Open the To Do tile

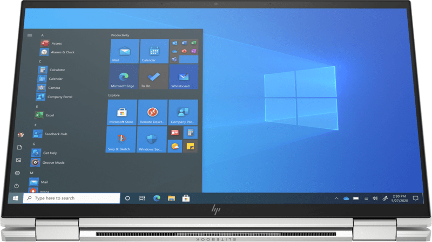[153, 77]
